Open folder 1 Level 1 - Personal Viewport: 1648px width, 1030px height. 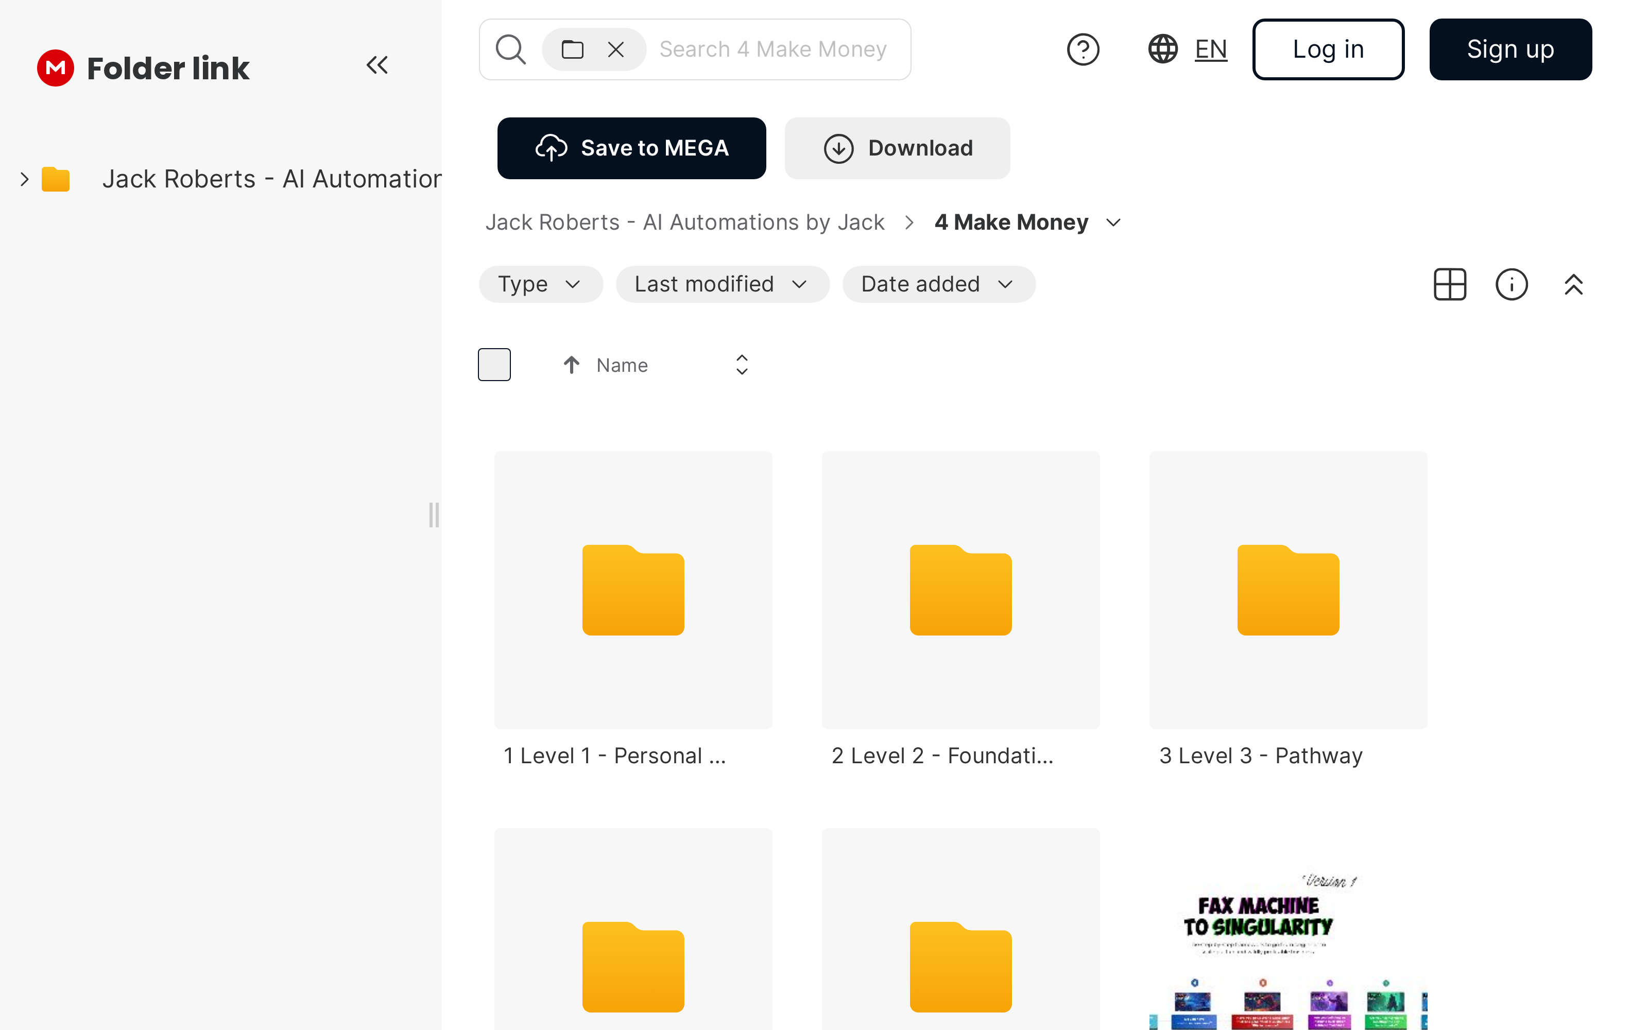[633, 590]
